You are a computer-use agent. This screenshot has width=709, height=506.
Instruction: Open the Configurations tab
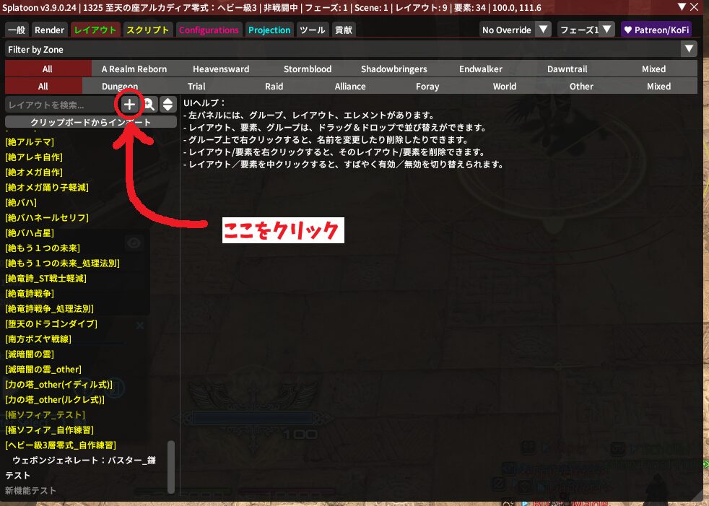208,30
